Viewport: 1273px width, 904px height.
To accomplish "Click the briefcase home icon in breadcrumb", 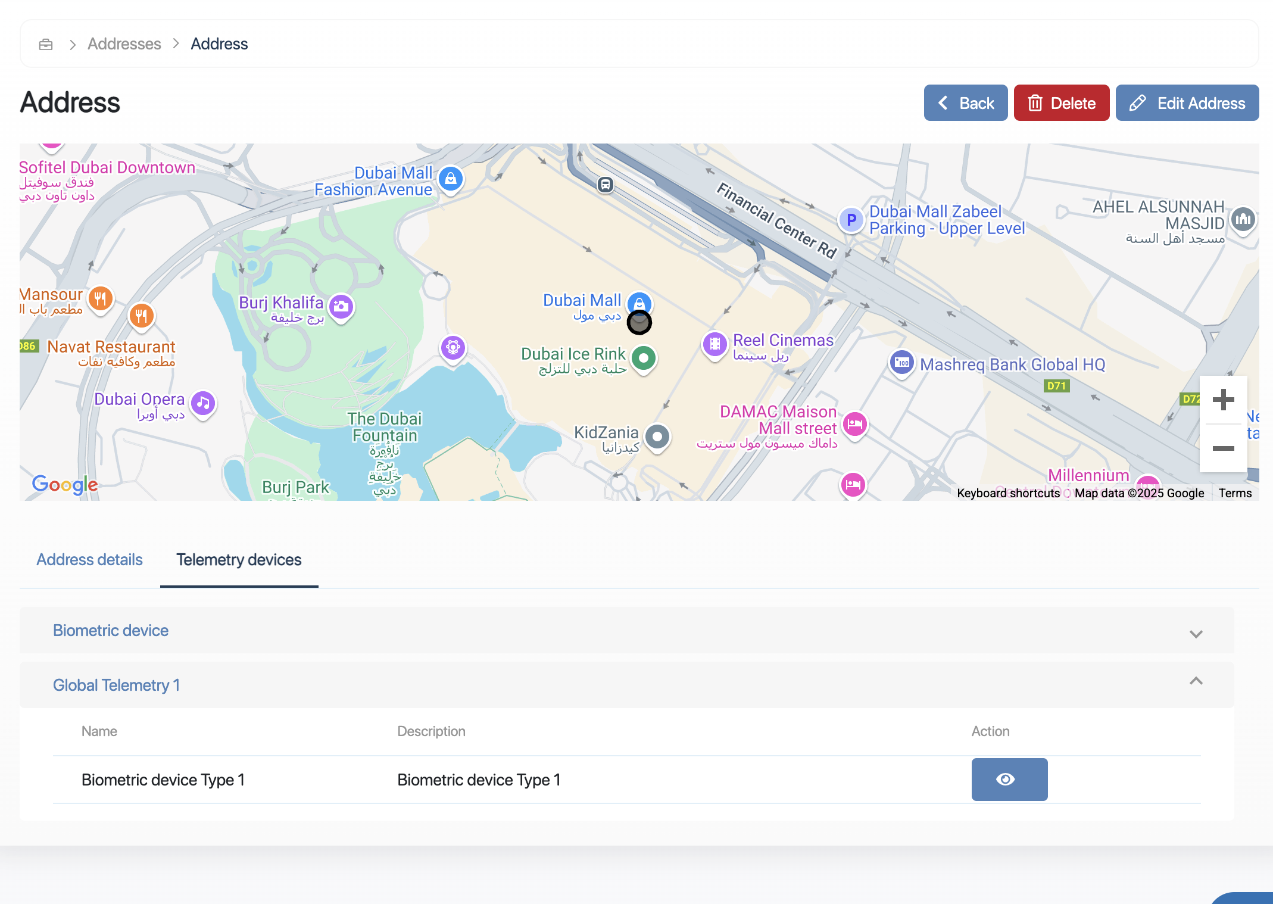I will click(x=46, y=45).
